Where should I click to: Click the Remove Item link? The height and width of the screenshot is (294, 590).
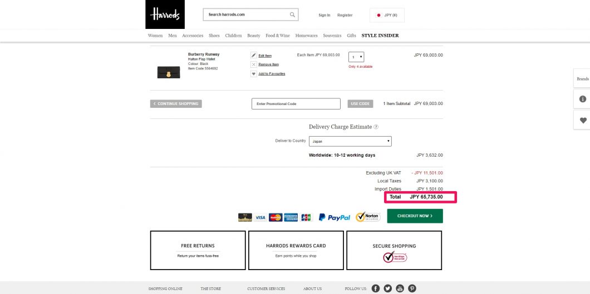269,64
